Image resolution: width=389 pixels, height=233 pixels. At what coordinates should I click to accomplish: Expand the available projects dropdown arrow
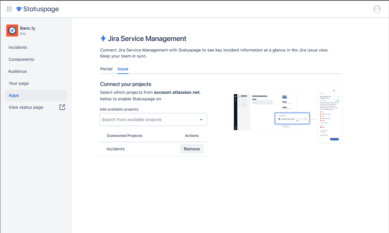tap(201, 119)
